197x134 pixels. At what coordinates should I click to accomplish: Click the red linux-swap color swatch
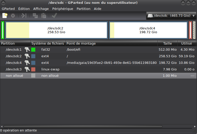coord(33,69)
